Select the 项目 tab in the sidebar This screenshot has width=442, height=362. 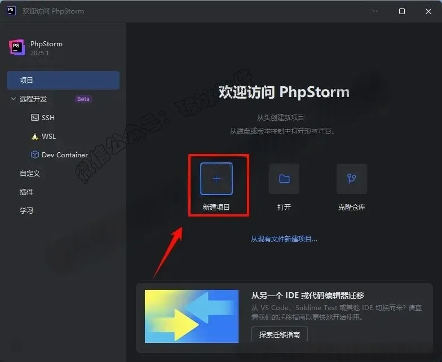(x=63, y=80)
